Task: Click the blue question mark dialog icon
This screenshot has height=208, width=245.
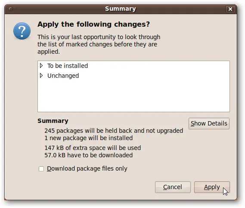Action: pos(22,31)
